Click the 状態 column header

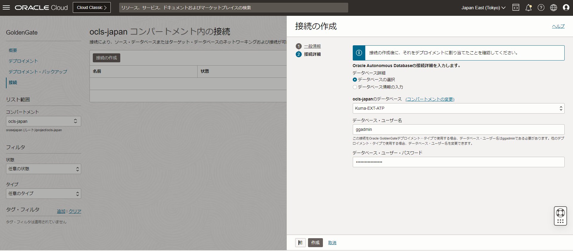(205, 71)
